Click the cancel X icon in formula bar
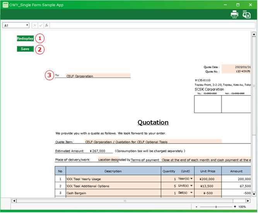The width and height of the screenshot is (258, 213). [35, 25]
